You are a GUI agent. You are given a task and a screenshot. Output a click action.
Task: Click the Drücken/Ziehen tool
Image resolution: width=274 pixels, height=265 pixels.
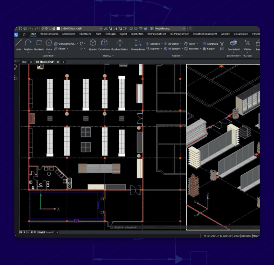(x=119, y=45)
